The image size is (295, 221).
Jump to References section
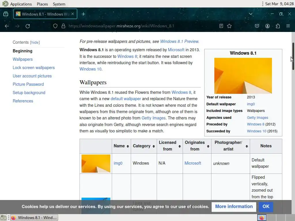pyautogui.click(x=23, y=101)
